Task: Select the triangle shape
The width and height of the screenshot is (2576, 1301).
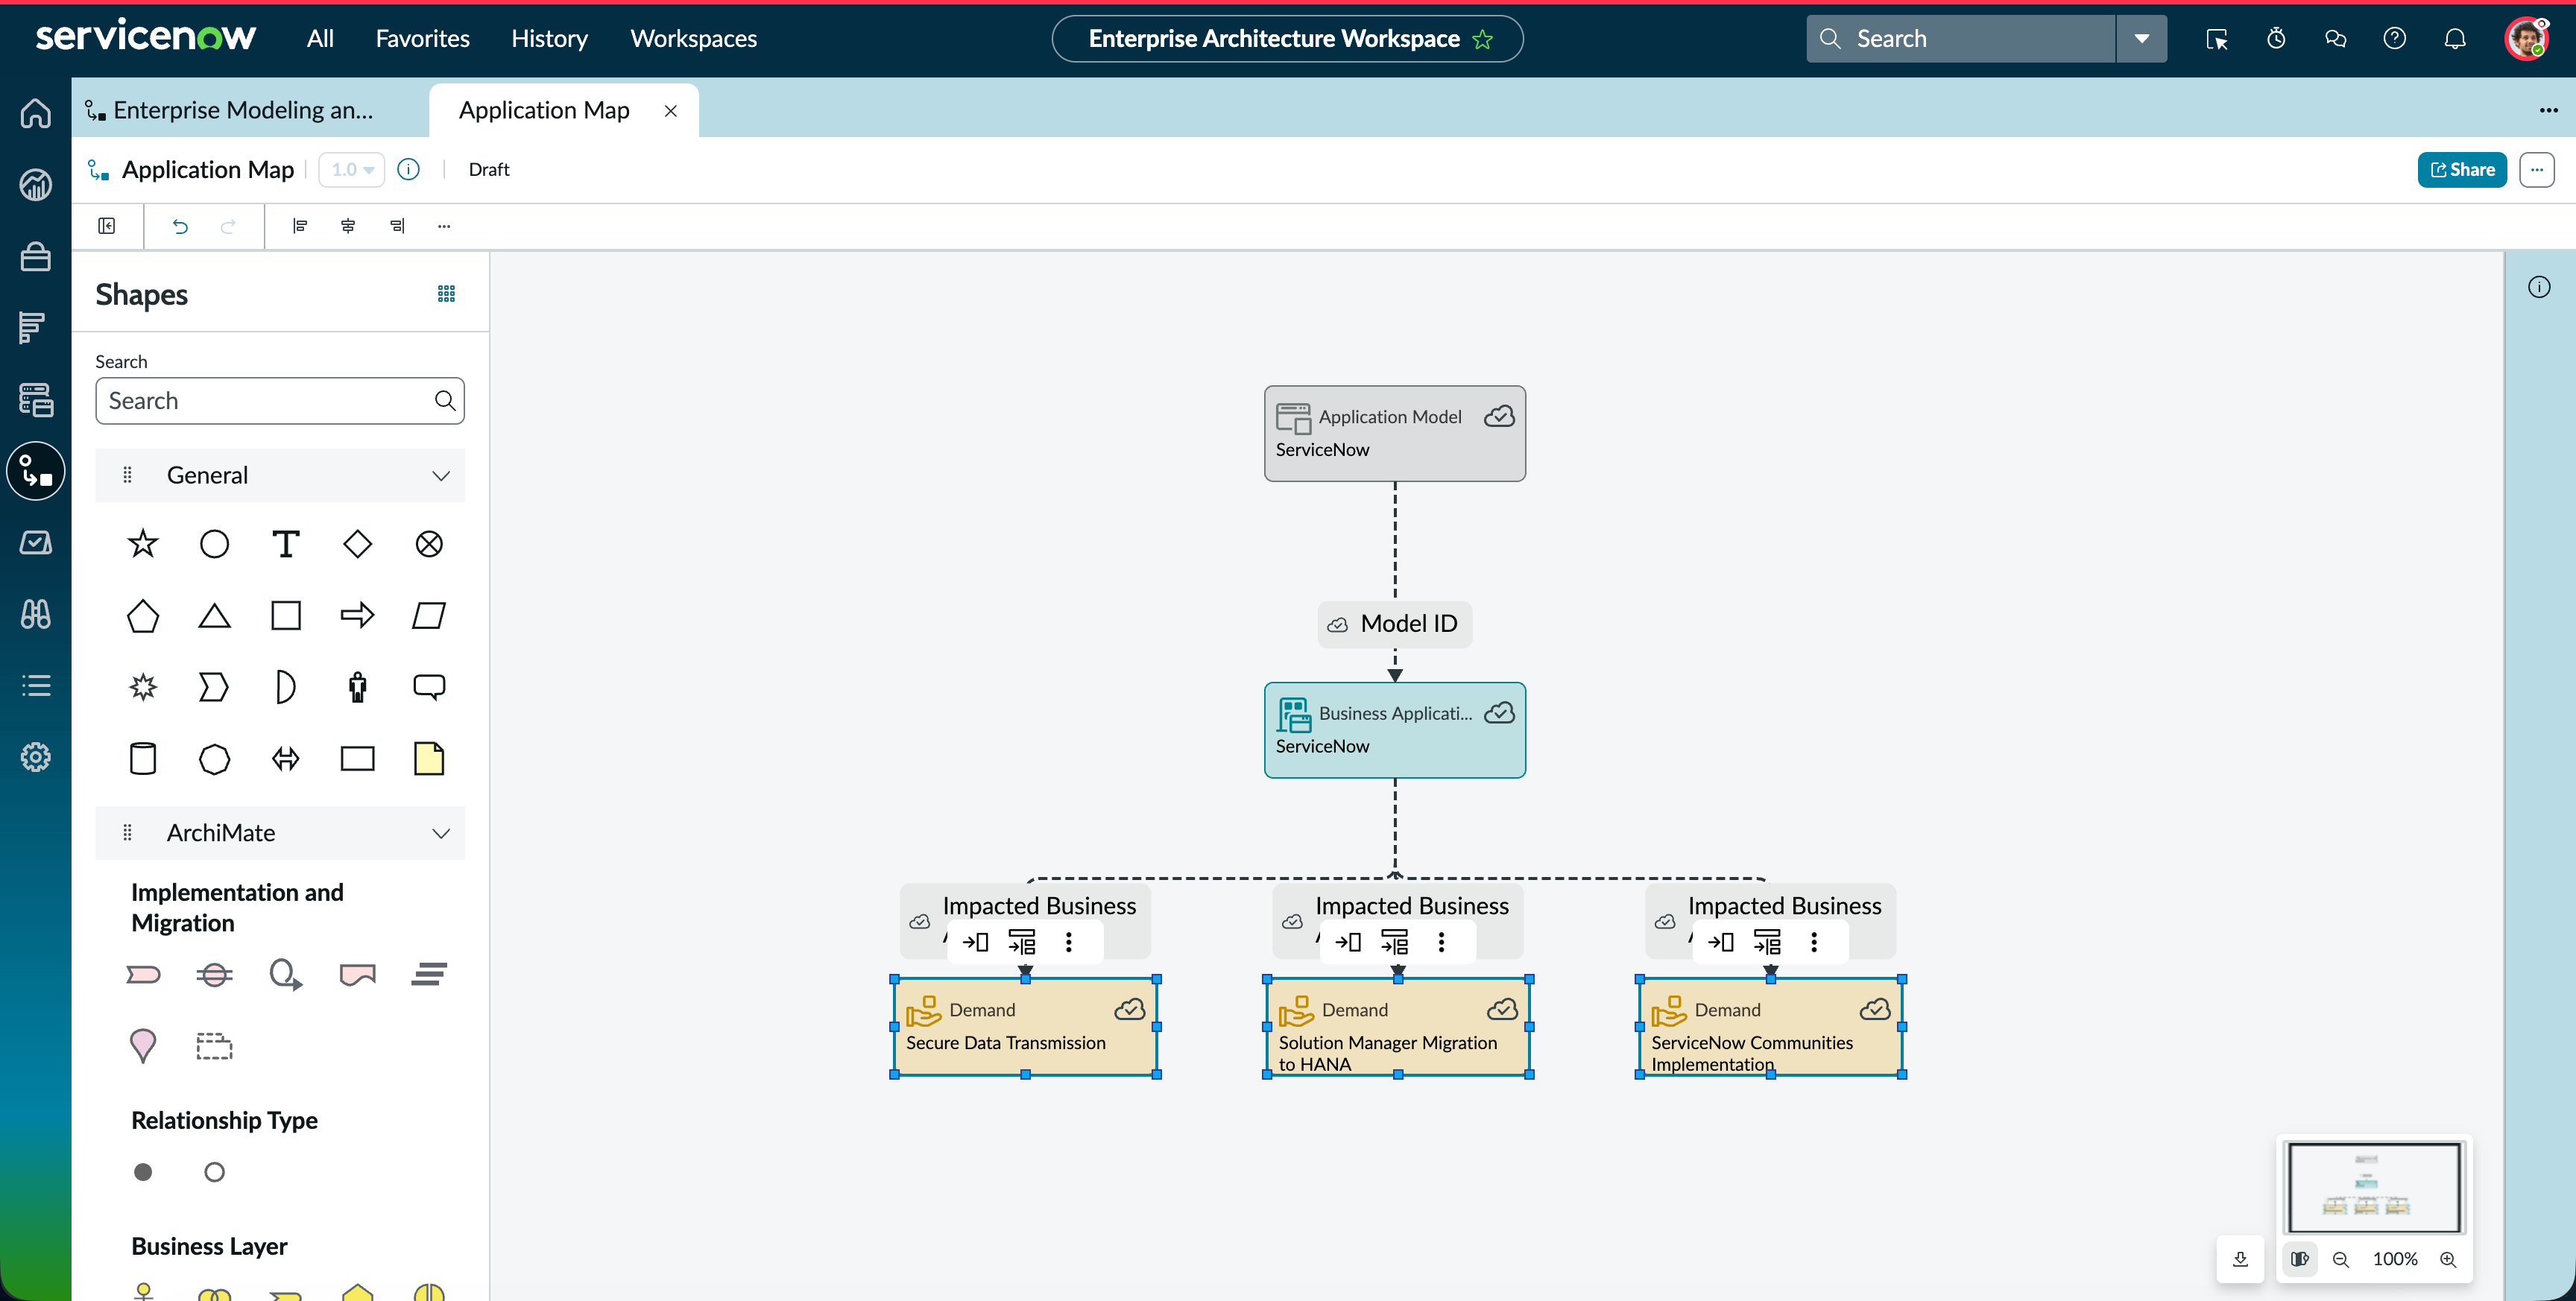Action: click(x=214, y=616)
